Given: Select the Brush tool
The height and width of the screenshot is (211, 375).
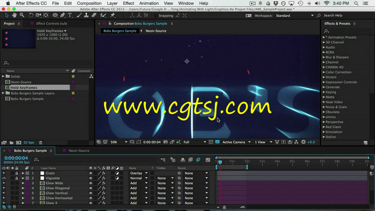Looking at the screenshot, I should pos(79,15).
